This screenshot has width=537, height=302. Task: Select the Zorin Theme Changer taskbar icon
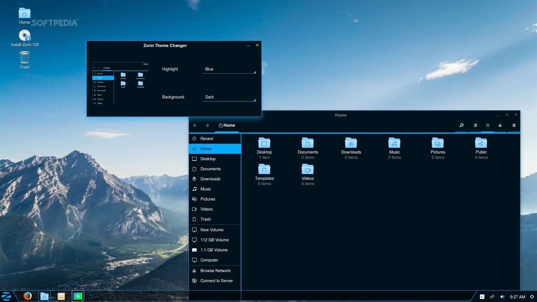78,296
